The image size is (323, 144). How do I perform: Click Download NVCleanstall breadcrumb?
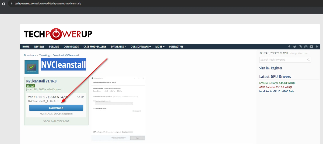(66, 55)
